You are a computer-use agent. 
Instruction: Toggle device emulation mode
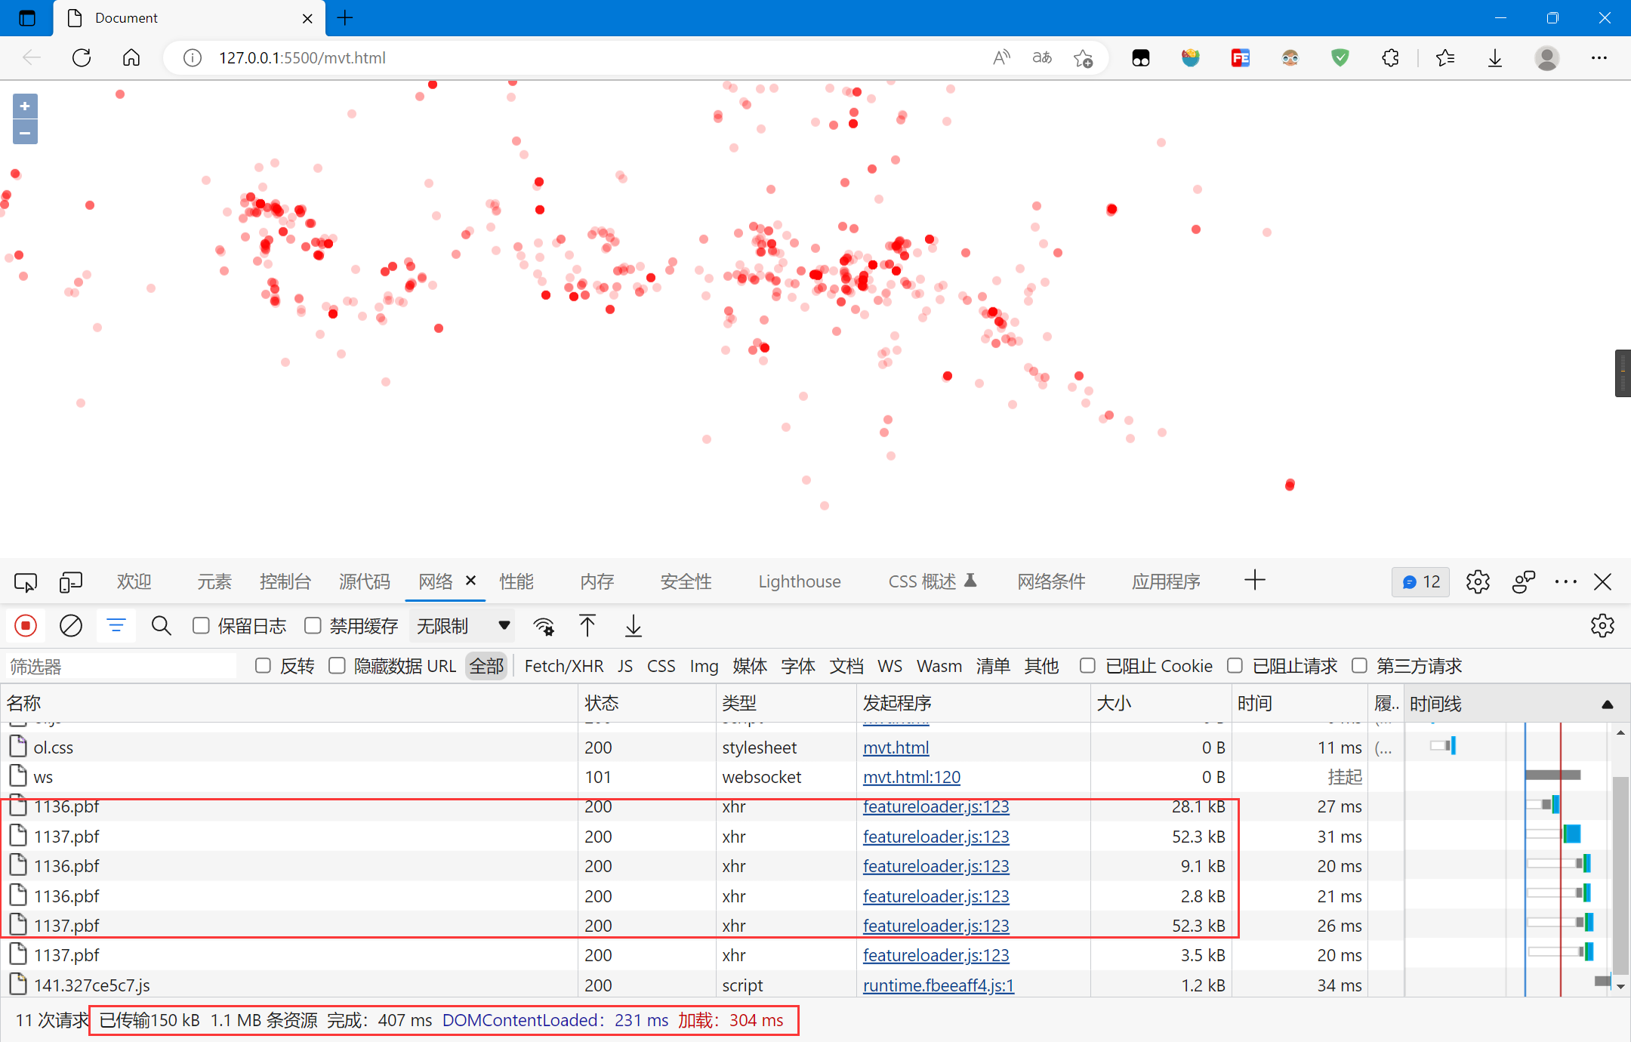click(71, 582)
